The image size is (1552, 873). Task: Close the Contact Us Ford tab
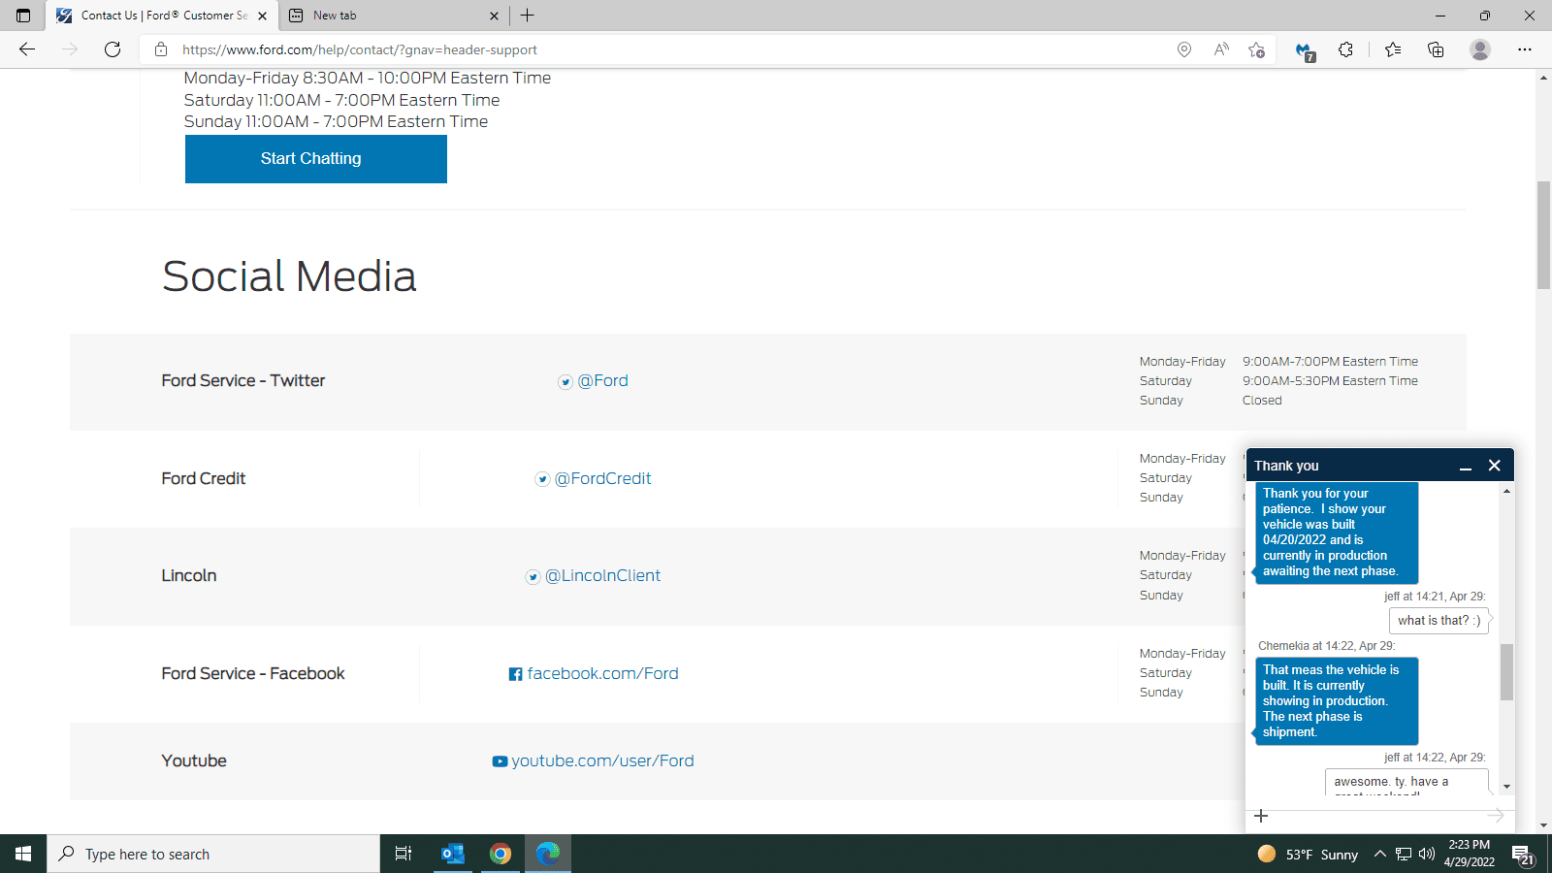click(262, 16)
